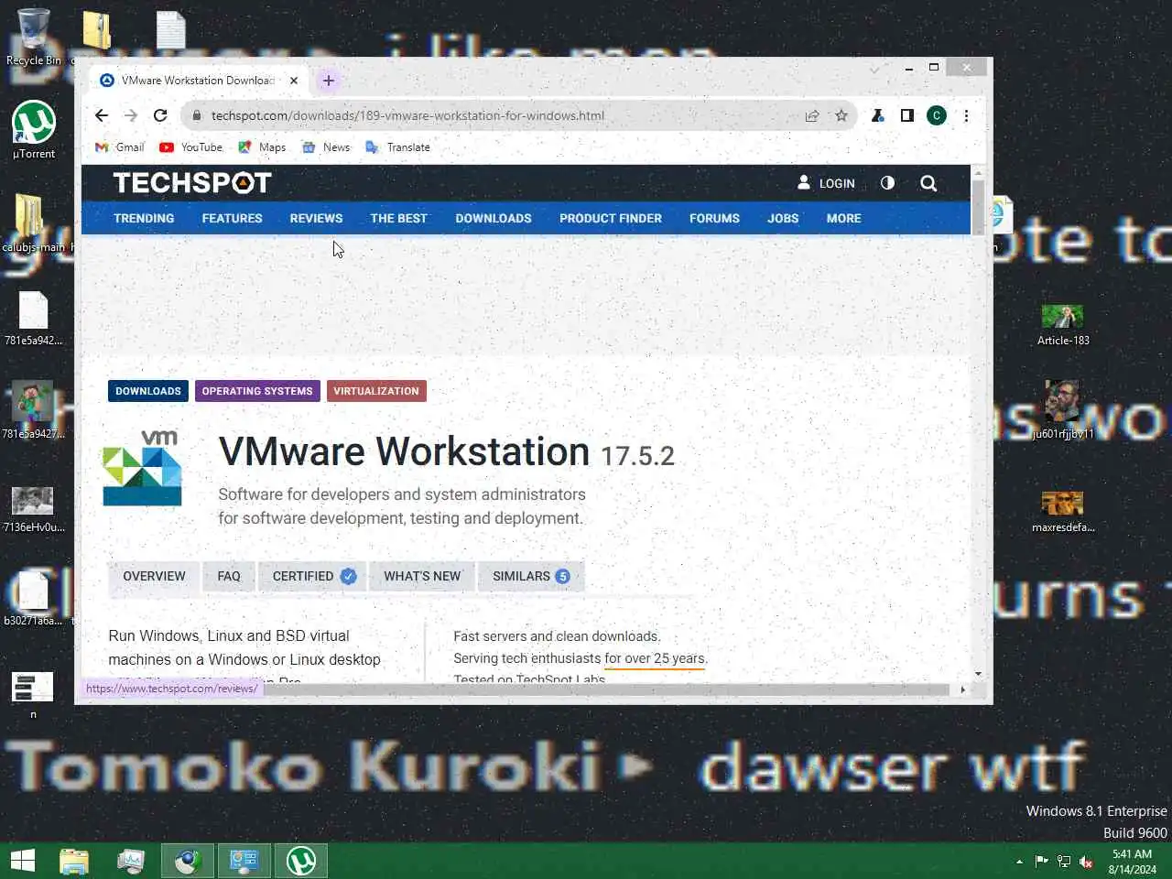1172x879 pixels.
Task: Expand the MORE menu
Action: click(843, 219)
